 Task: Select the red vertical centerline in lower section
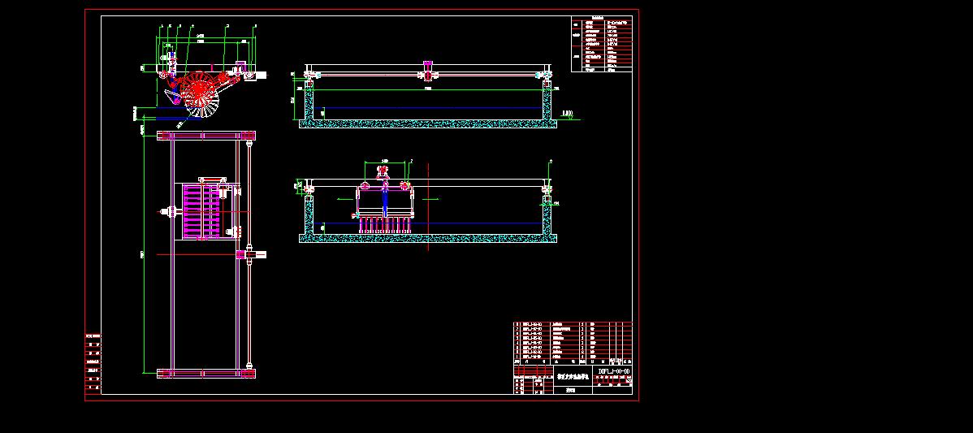428,207
